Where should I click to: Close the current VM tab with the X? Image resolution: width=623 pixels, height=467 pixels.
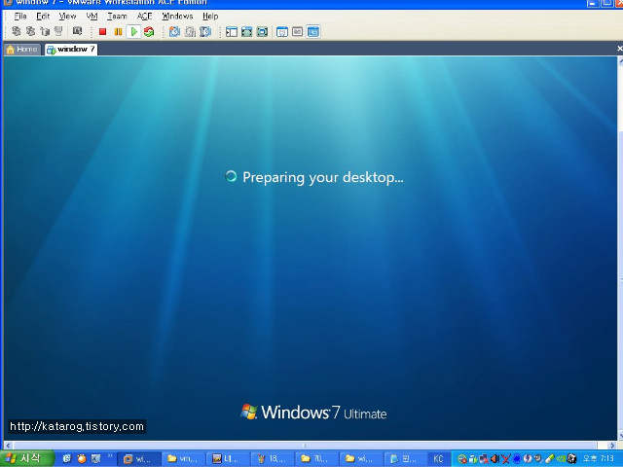point(619,49)
